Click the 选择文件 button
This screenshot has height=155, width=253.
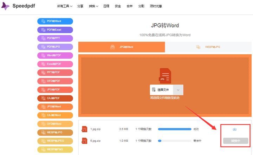coord(161,90)
